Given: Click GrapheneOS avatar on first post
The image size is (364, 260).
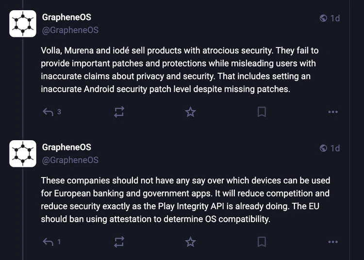Looking at the screenshot, I should [x=23, y=24].
